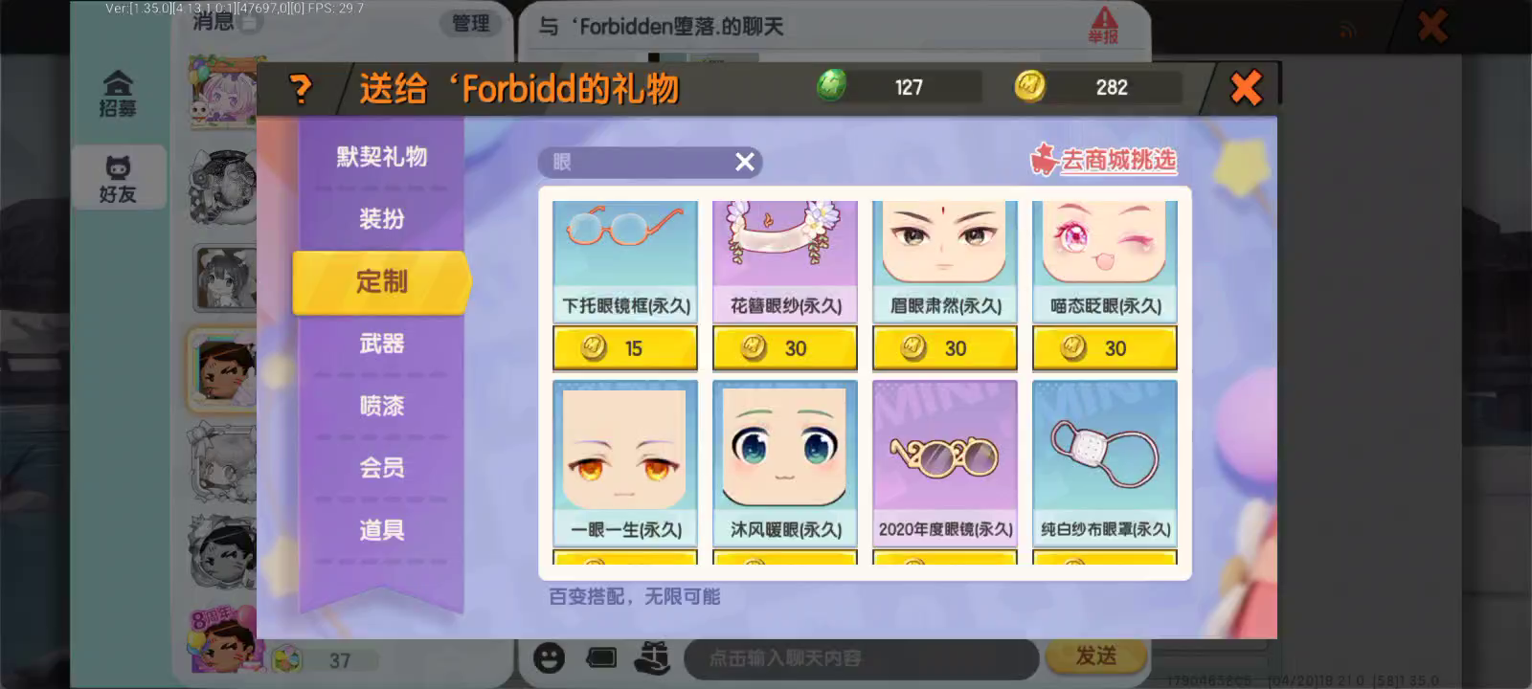Select the 2020年度眼镜 item thumbnail
The image size is (1532, 689).
tap(945, 450)
